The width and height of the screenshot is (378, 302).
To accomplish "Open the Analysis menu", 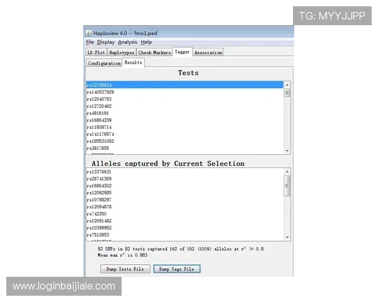I will tap(127, 42).
